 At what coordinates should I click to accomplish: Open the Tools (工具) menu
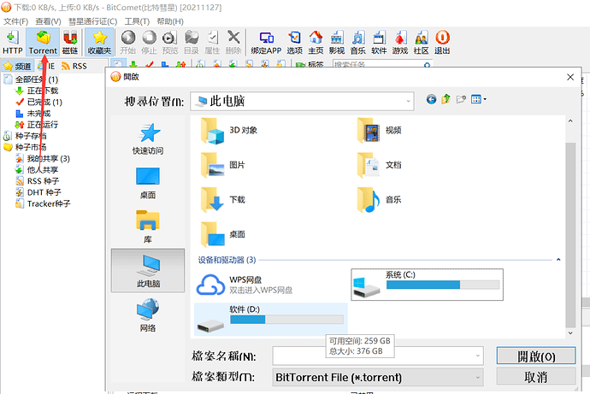point(137,21)
